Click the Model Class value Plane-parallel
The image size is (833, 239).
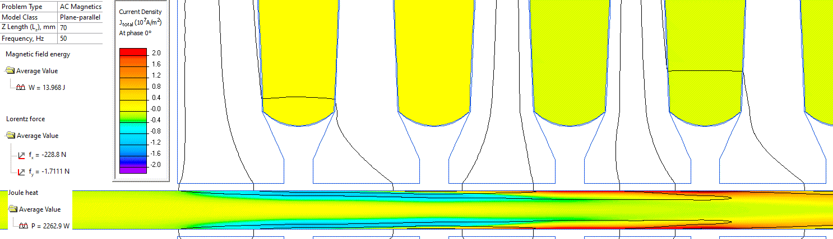click(80, 17)
